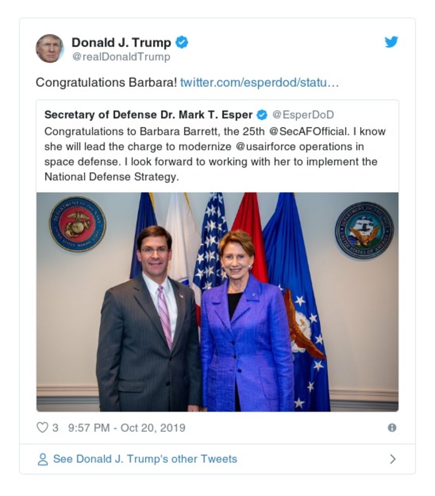Click the person icon near other Tweets link
435x496 pixels.
click(42, 459)
